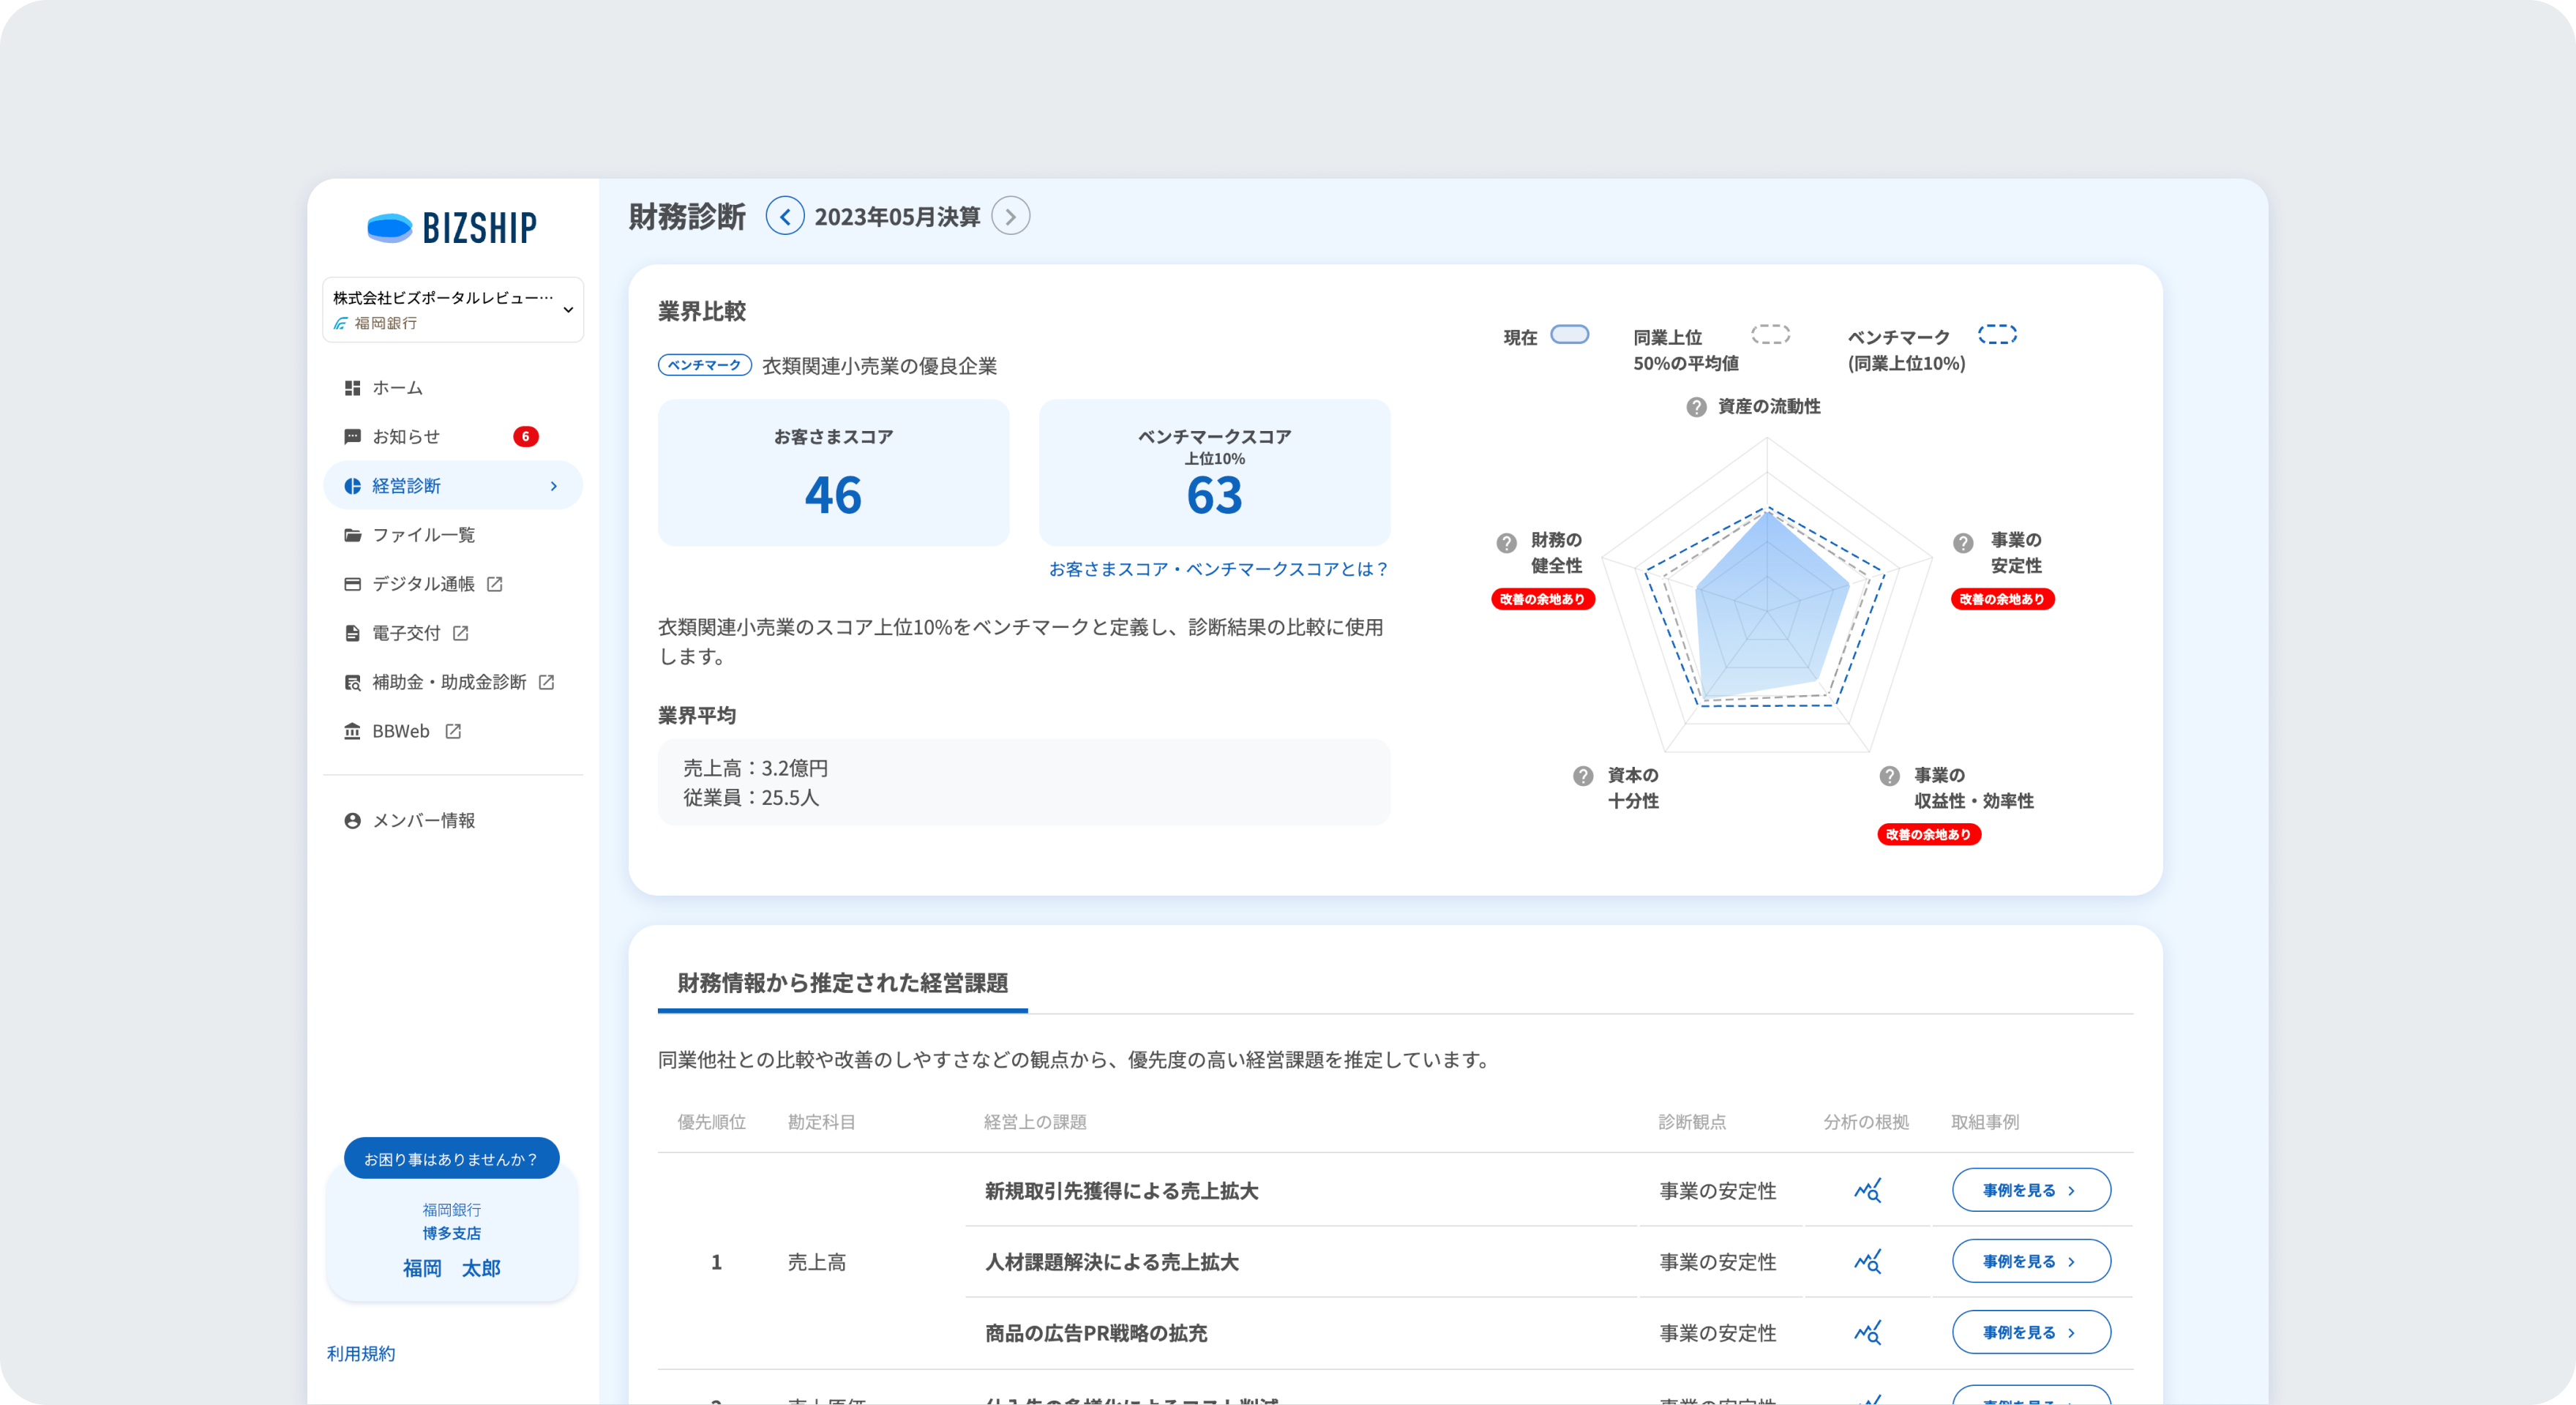Click the external link icon beside デジタル通帳
The height and width of the screenshot is (1405, 2576).
494,584
